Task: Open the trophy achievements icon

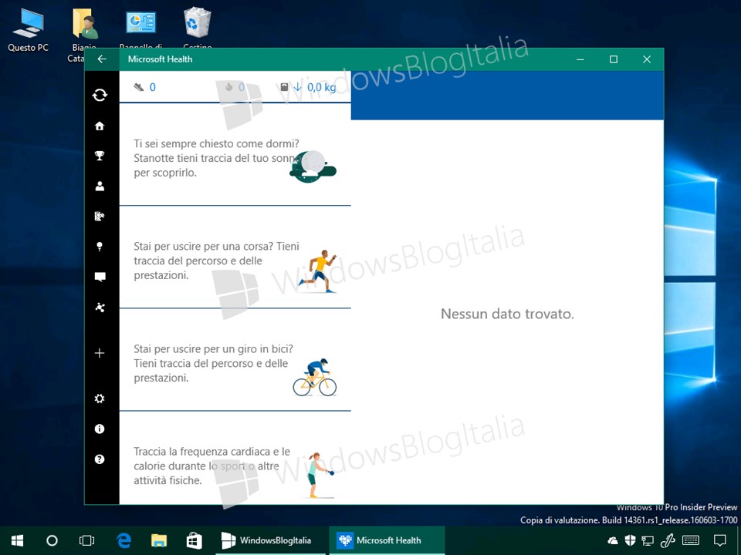Action: click(100, 156)
